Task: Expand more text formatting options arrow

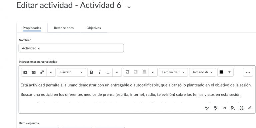Action: coord(117,72)
